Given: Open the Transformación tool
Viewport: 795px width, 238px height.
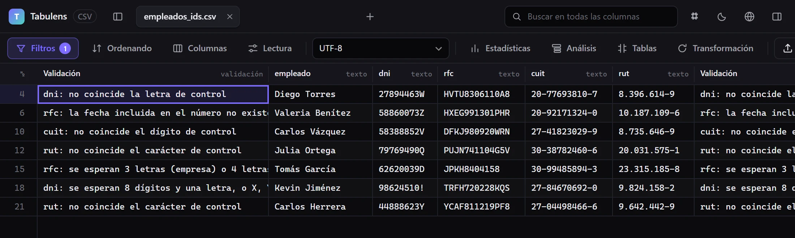Looking at the screenshot, I should 716,48.
